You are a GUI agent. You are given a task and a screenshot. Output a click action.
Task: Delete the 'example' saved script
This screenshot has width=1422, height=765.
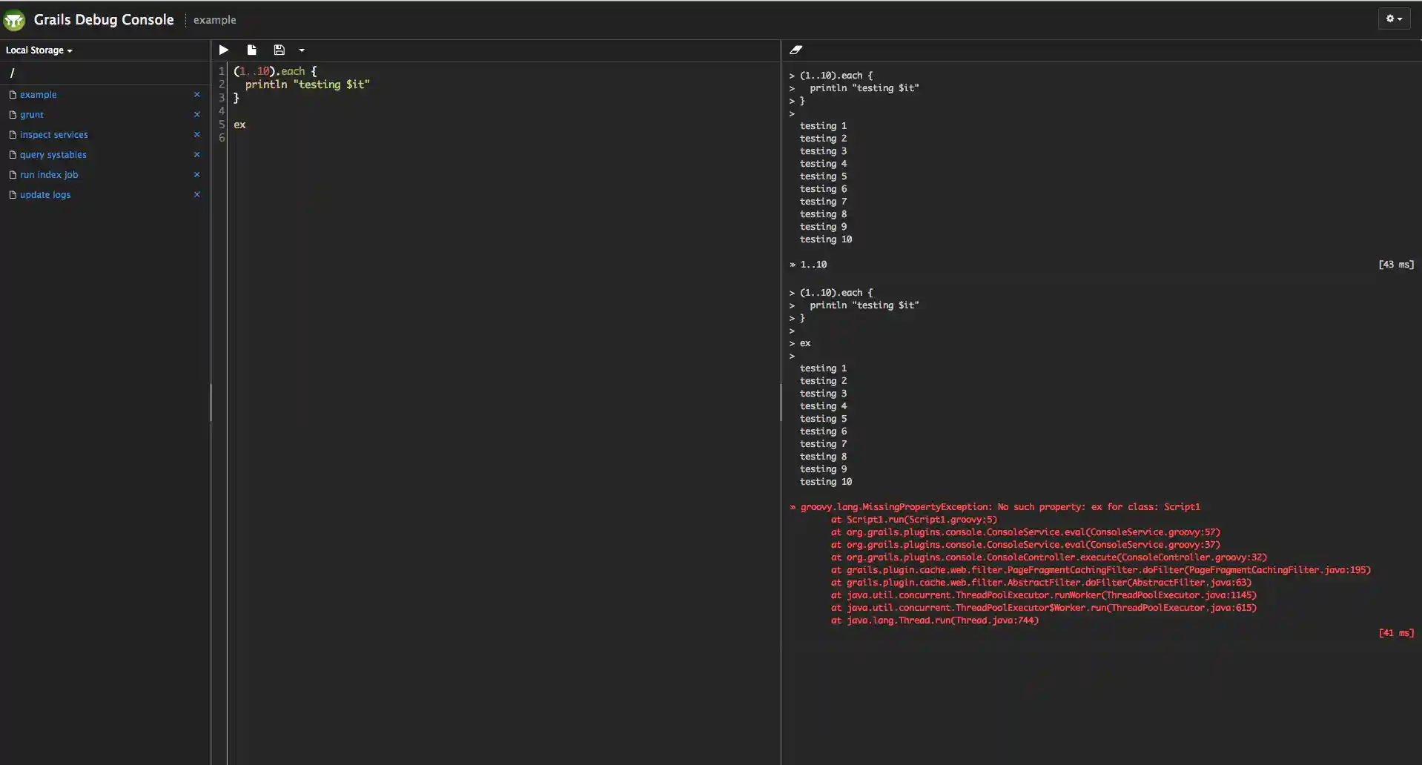[x=196, y=94]
